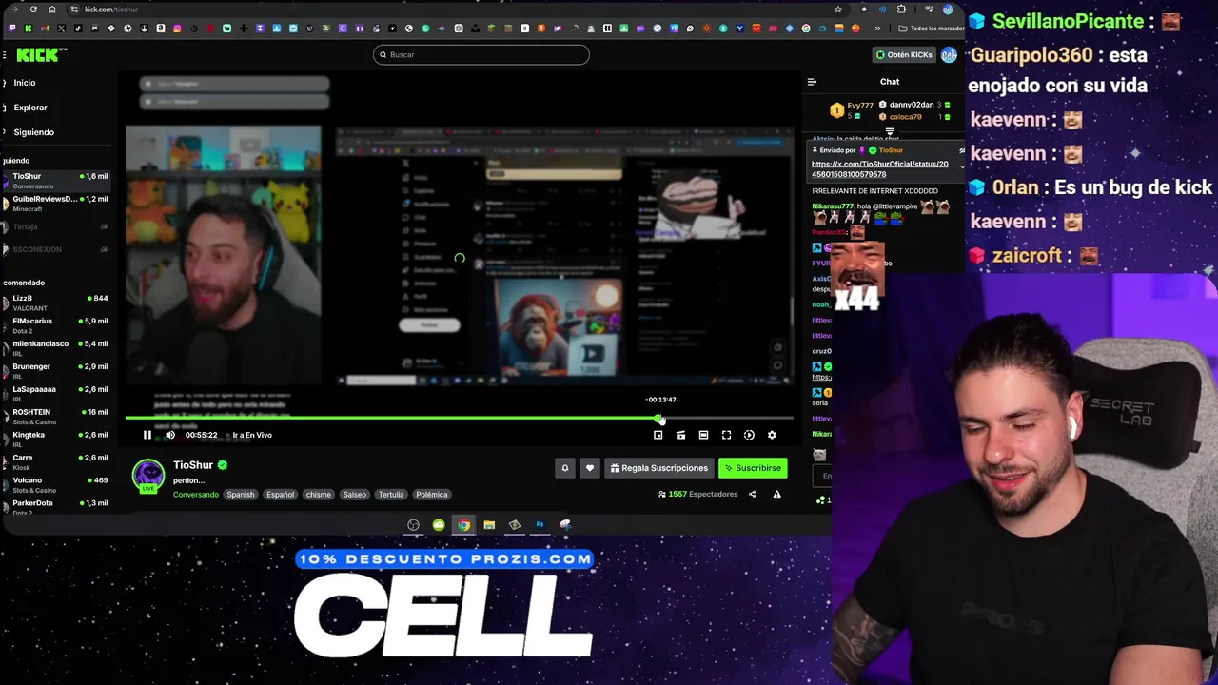
Task: Bookmark page with star in address bar
Action: point(837,10)
